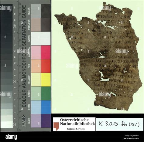Viewport: 144px width, 142px height.
Task: Choose the bright magenta swatch
Action: (x=46, y=52)
